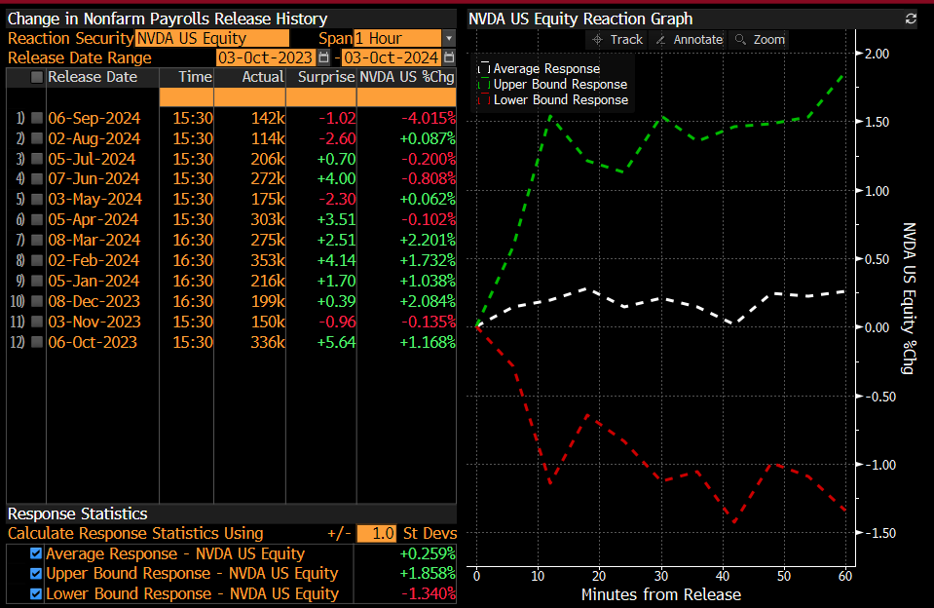Sort by Time column header

coord(195,77)
